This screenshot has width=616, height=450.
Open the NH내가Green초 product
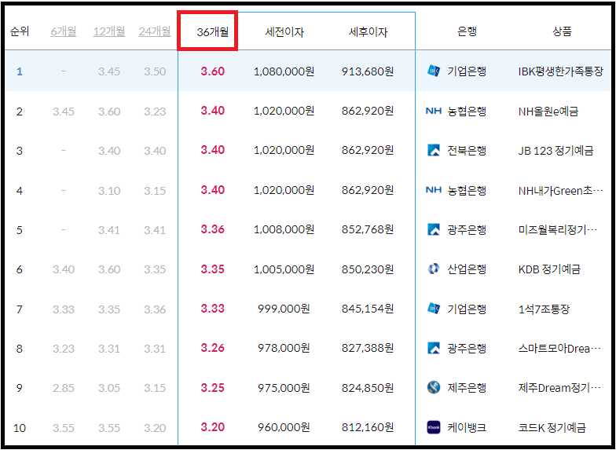click(x=561, y=191)
